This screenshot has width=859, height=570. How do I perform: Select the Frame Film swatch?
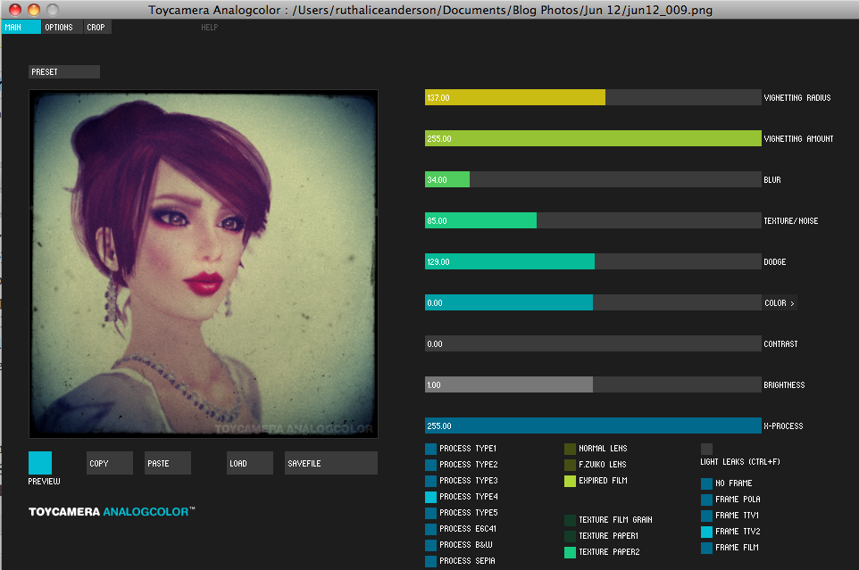coord(707,548)
